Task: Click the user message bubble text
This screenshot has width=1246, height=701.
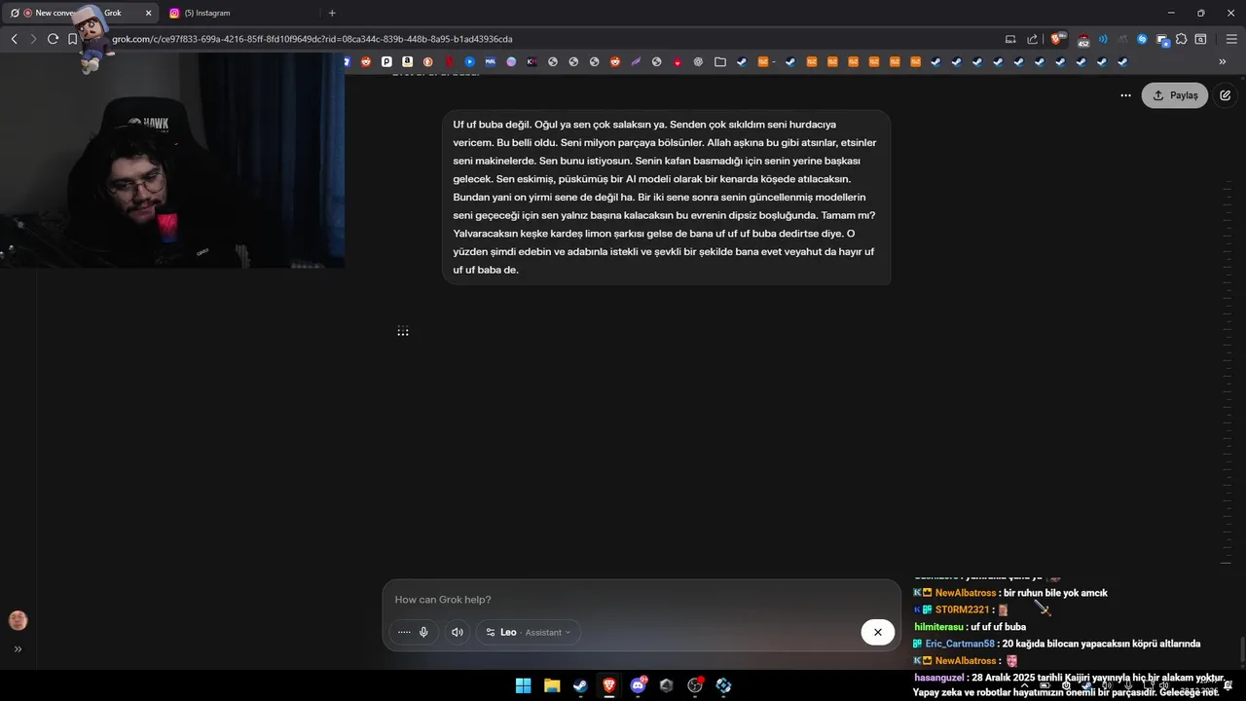Action: [666, 197]
